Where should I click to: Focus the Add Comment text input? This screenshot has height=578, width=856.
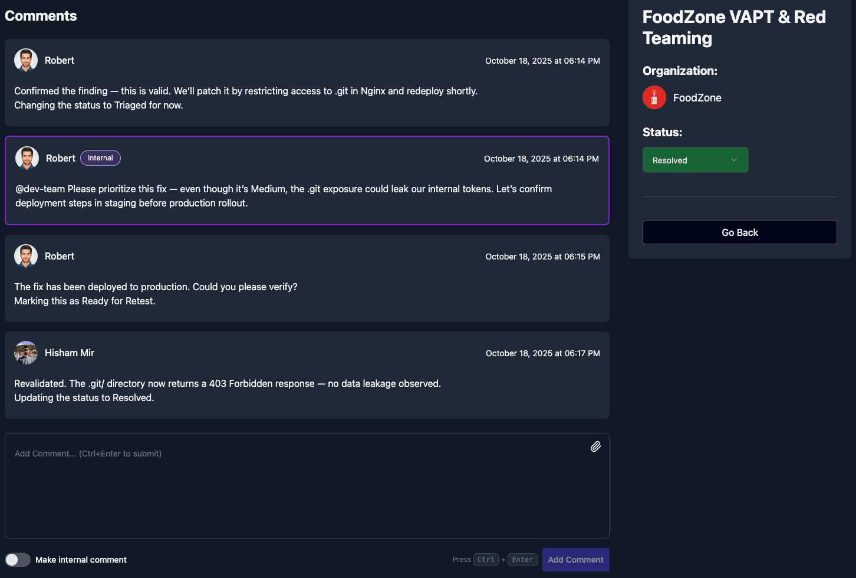[x=307, y=484]
